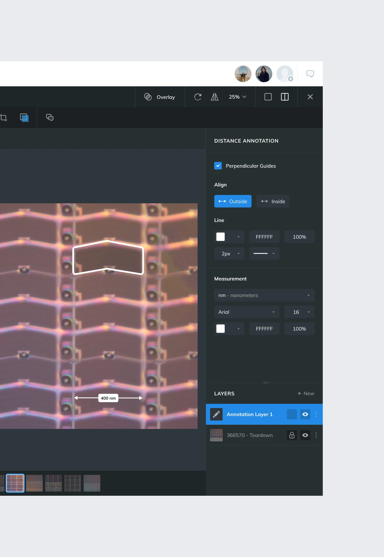Open lock icon on 366570 - Teardown layer
384x557 pixels.
coord(292,435)
